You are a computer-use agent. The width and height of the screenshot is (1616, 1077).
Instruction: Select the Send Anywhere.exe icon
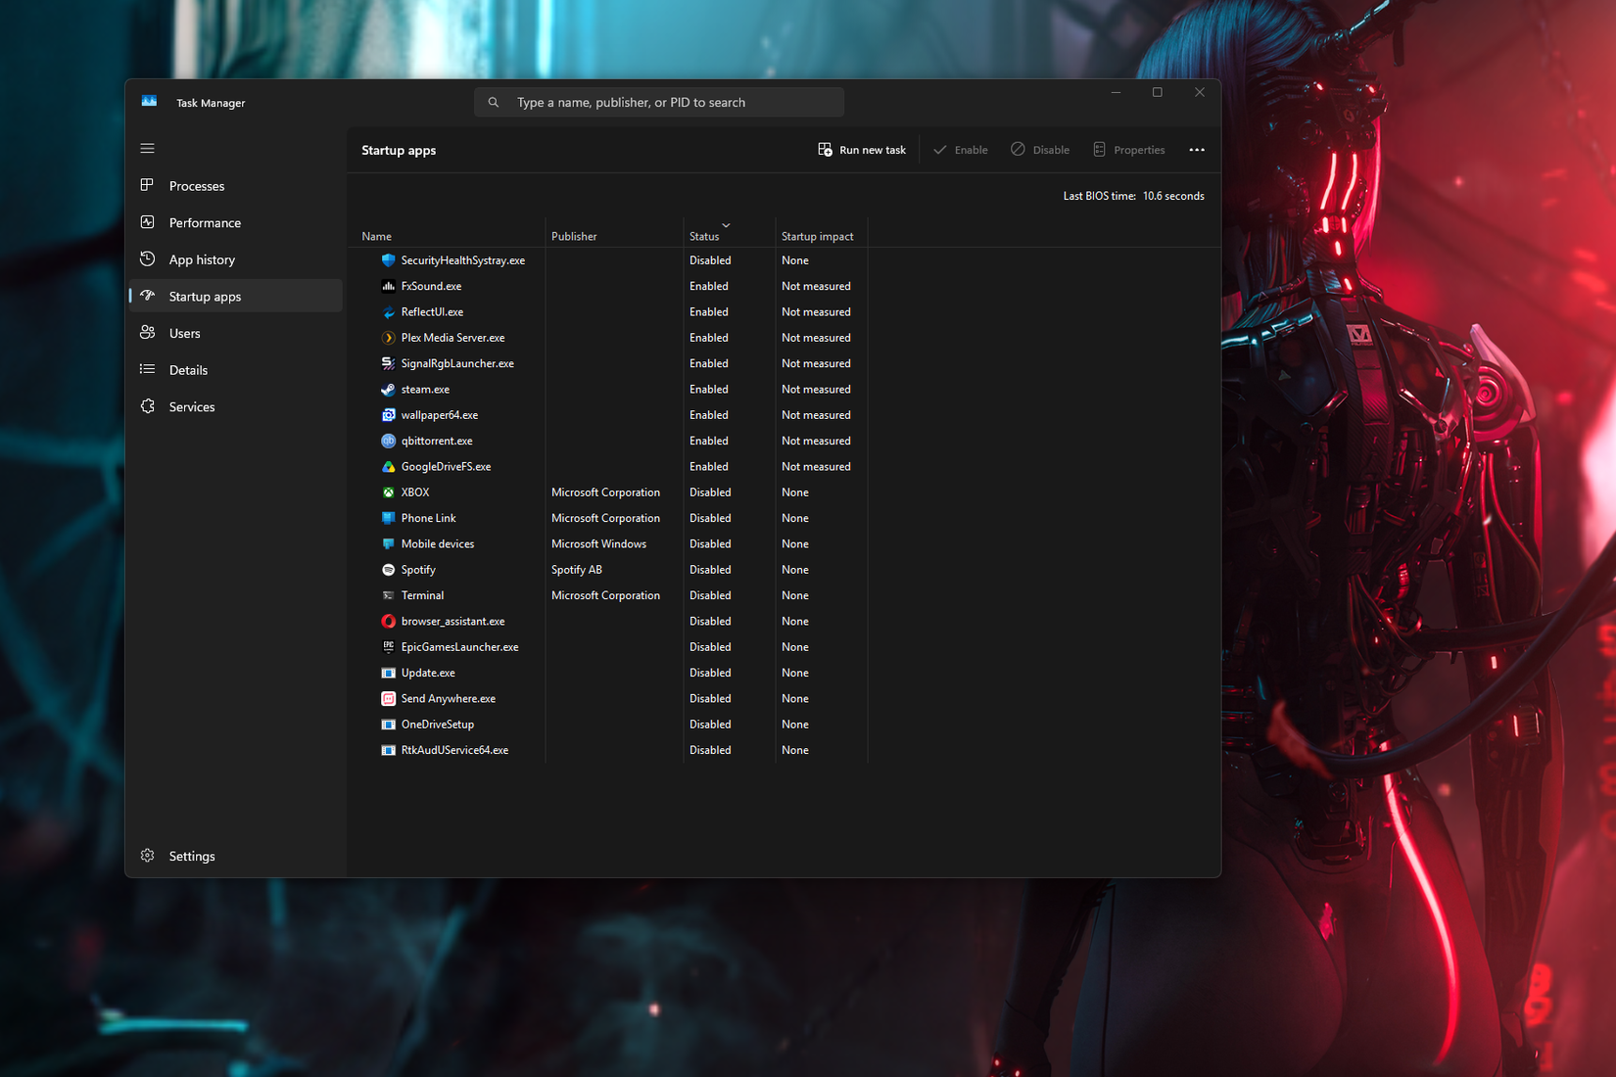tap(389, 699)
